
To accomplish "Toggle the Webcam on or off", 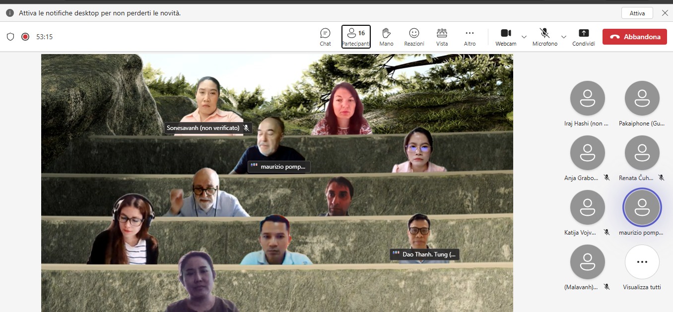I will click(506, 37).
